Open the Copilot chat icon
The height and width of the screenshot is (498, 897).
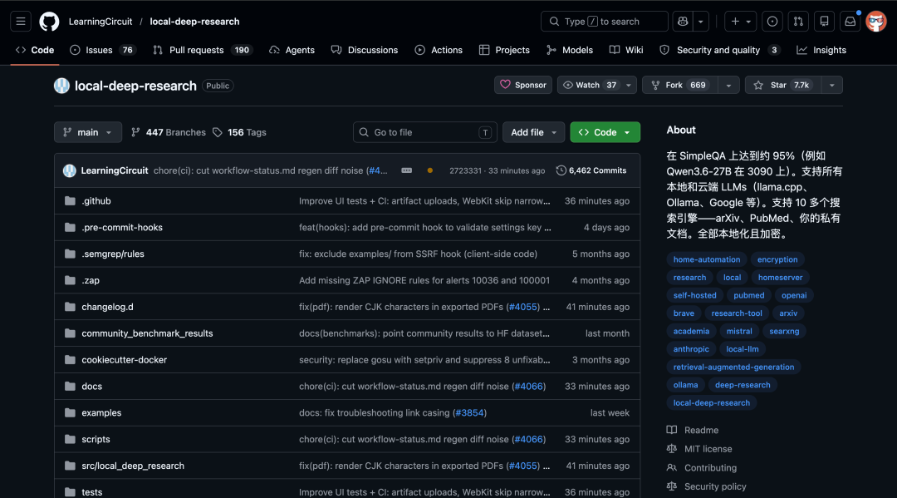click(683, 21)
